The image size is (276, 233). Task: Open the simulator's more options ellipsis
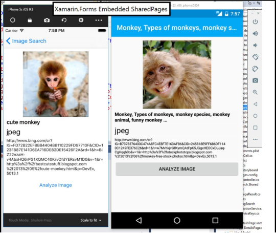click(x=99, y=20)
